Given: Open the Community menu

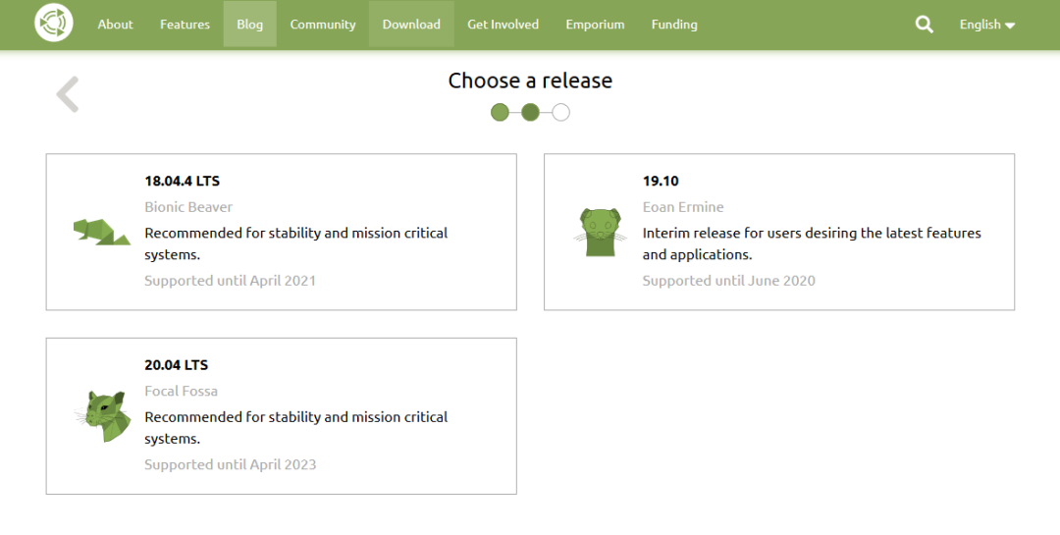Looking at the screenshot, I should tap(323, 25).
